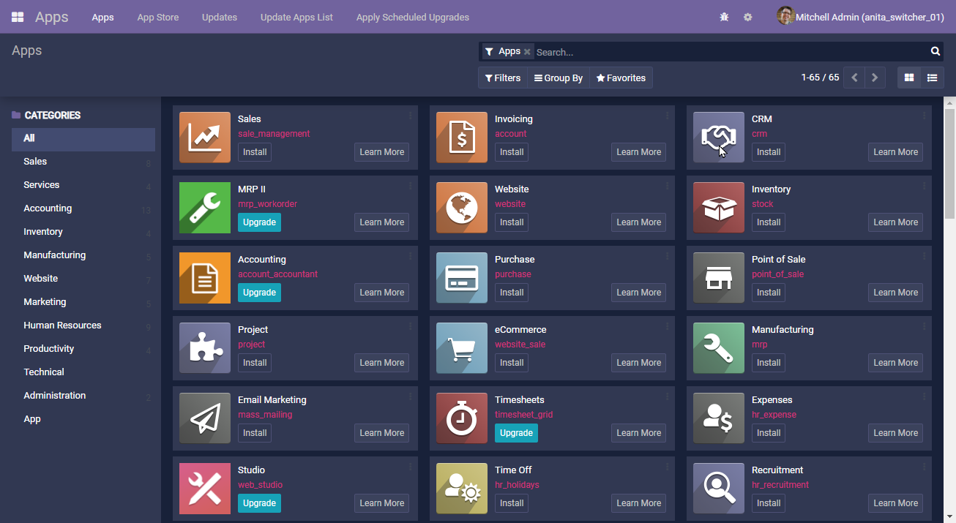Remove the Apps filter tag
The image size is (956, 523).
click(527, 52)
